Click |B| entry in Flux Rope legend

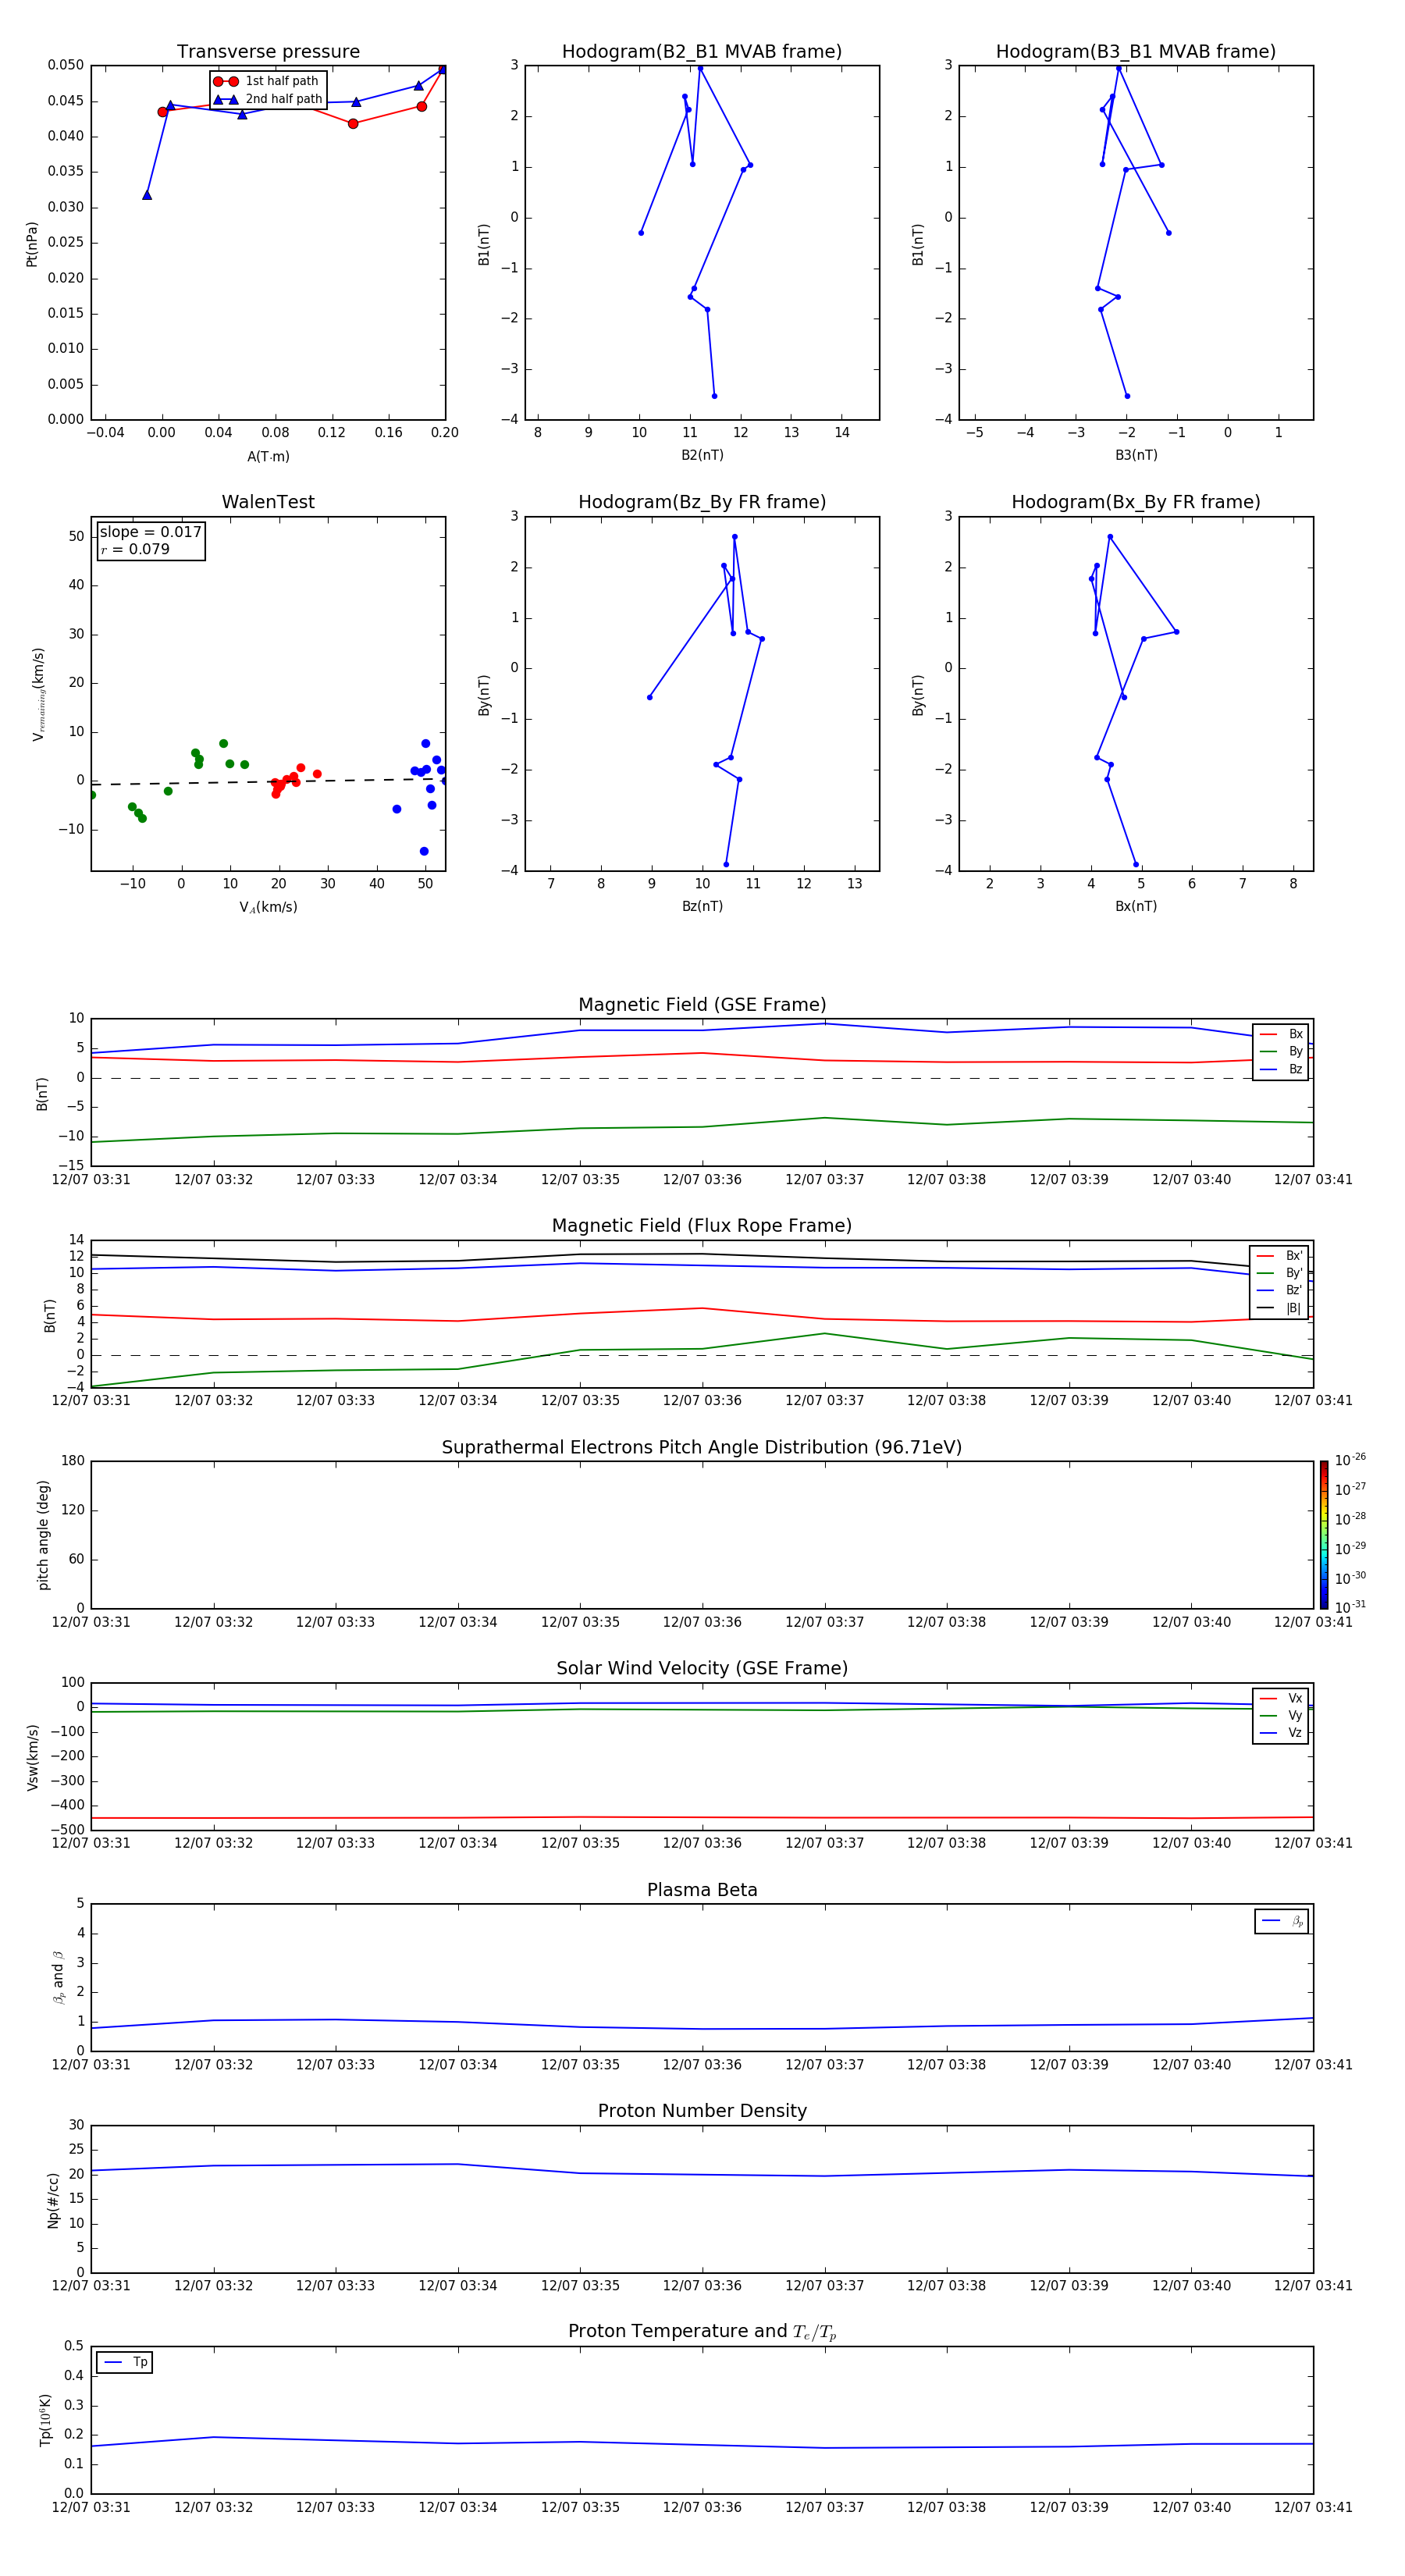pyautogui.click(x=1280, y=1308)
